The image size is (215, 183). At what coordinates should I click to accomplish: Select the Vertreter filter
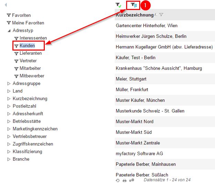click(x=28, y=61)
